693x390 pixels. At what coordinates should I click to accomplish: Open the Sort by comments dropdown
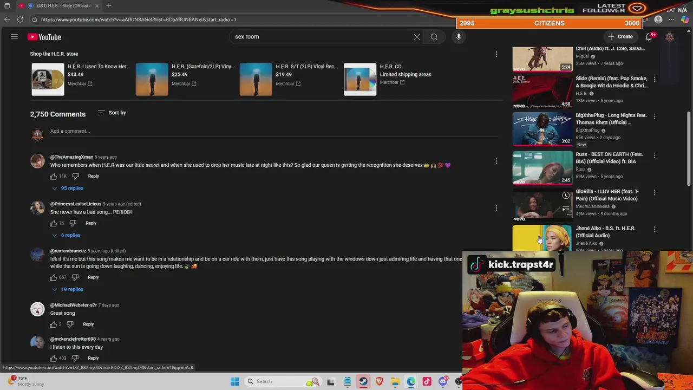pyautogui.click(x=112, y=113)
